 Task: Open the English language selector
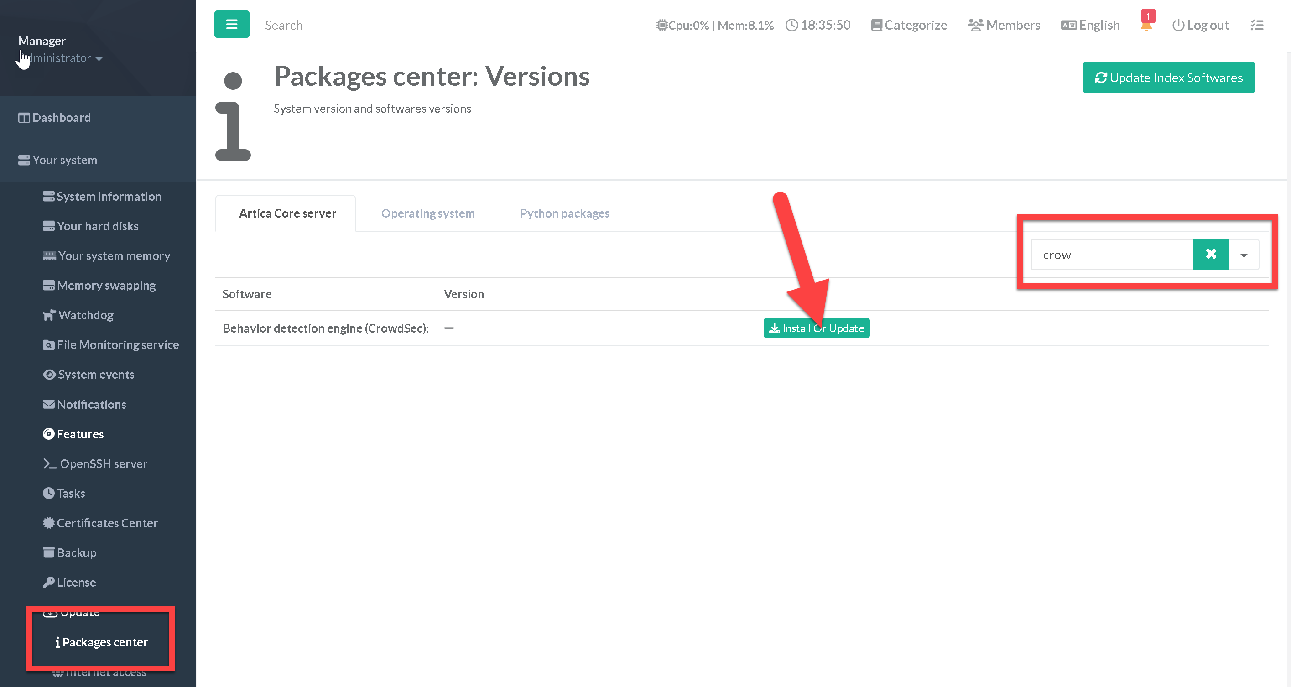point(1091,25)
